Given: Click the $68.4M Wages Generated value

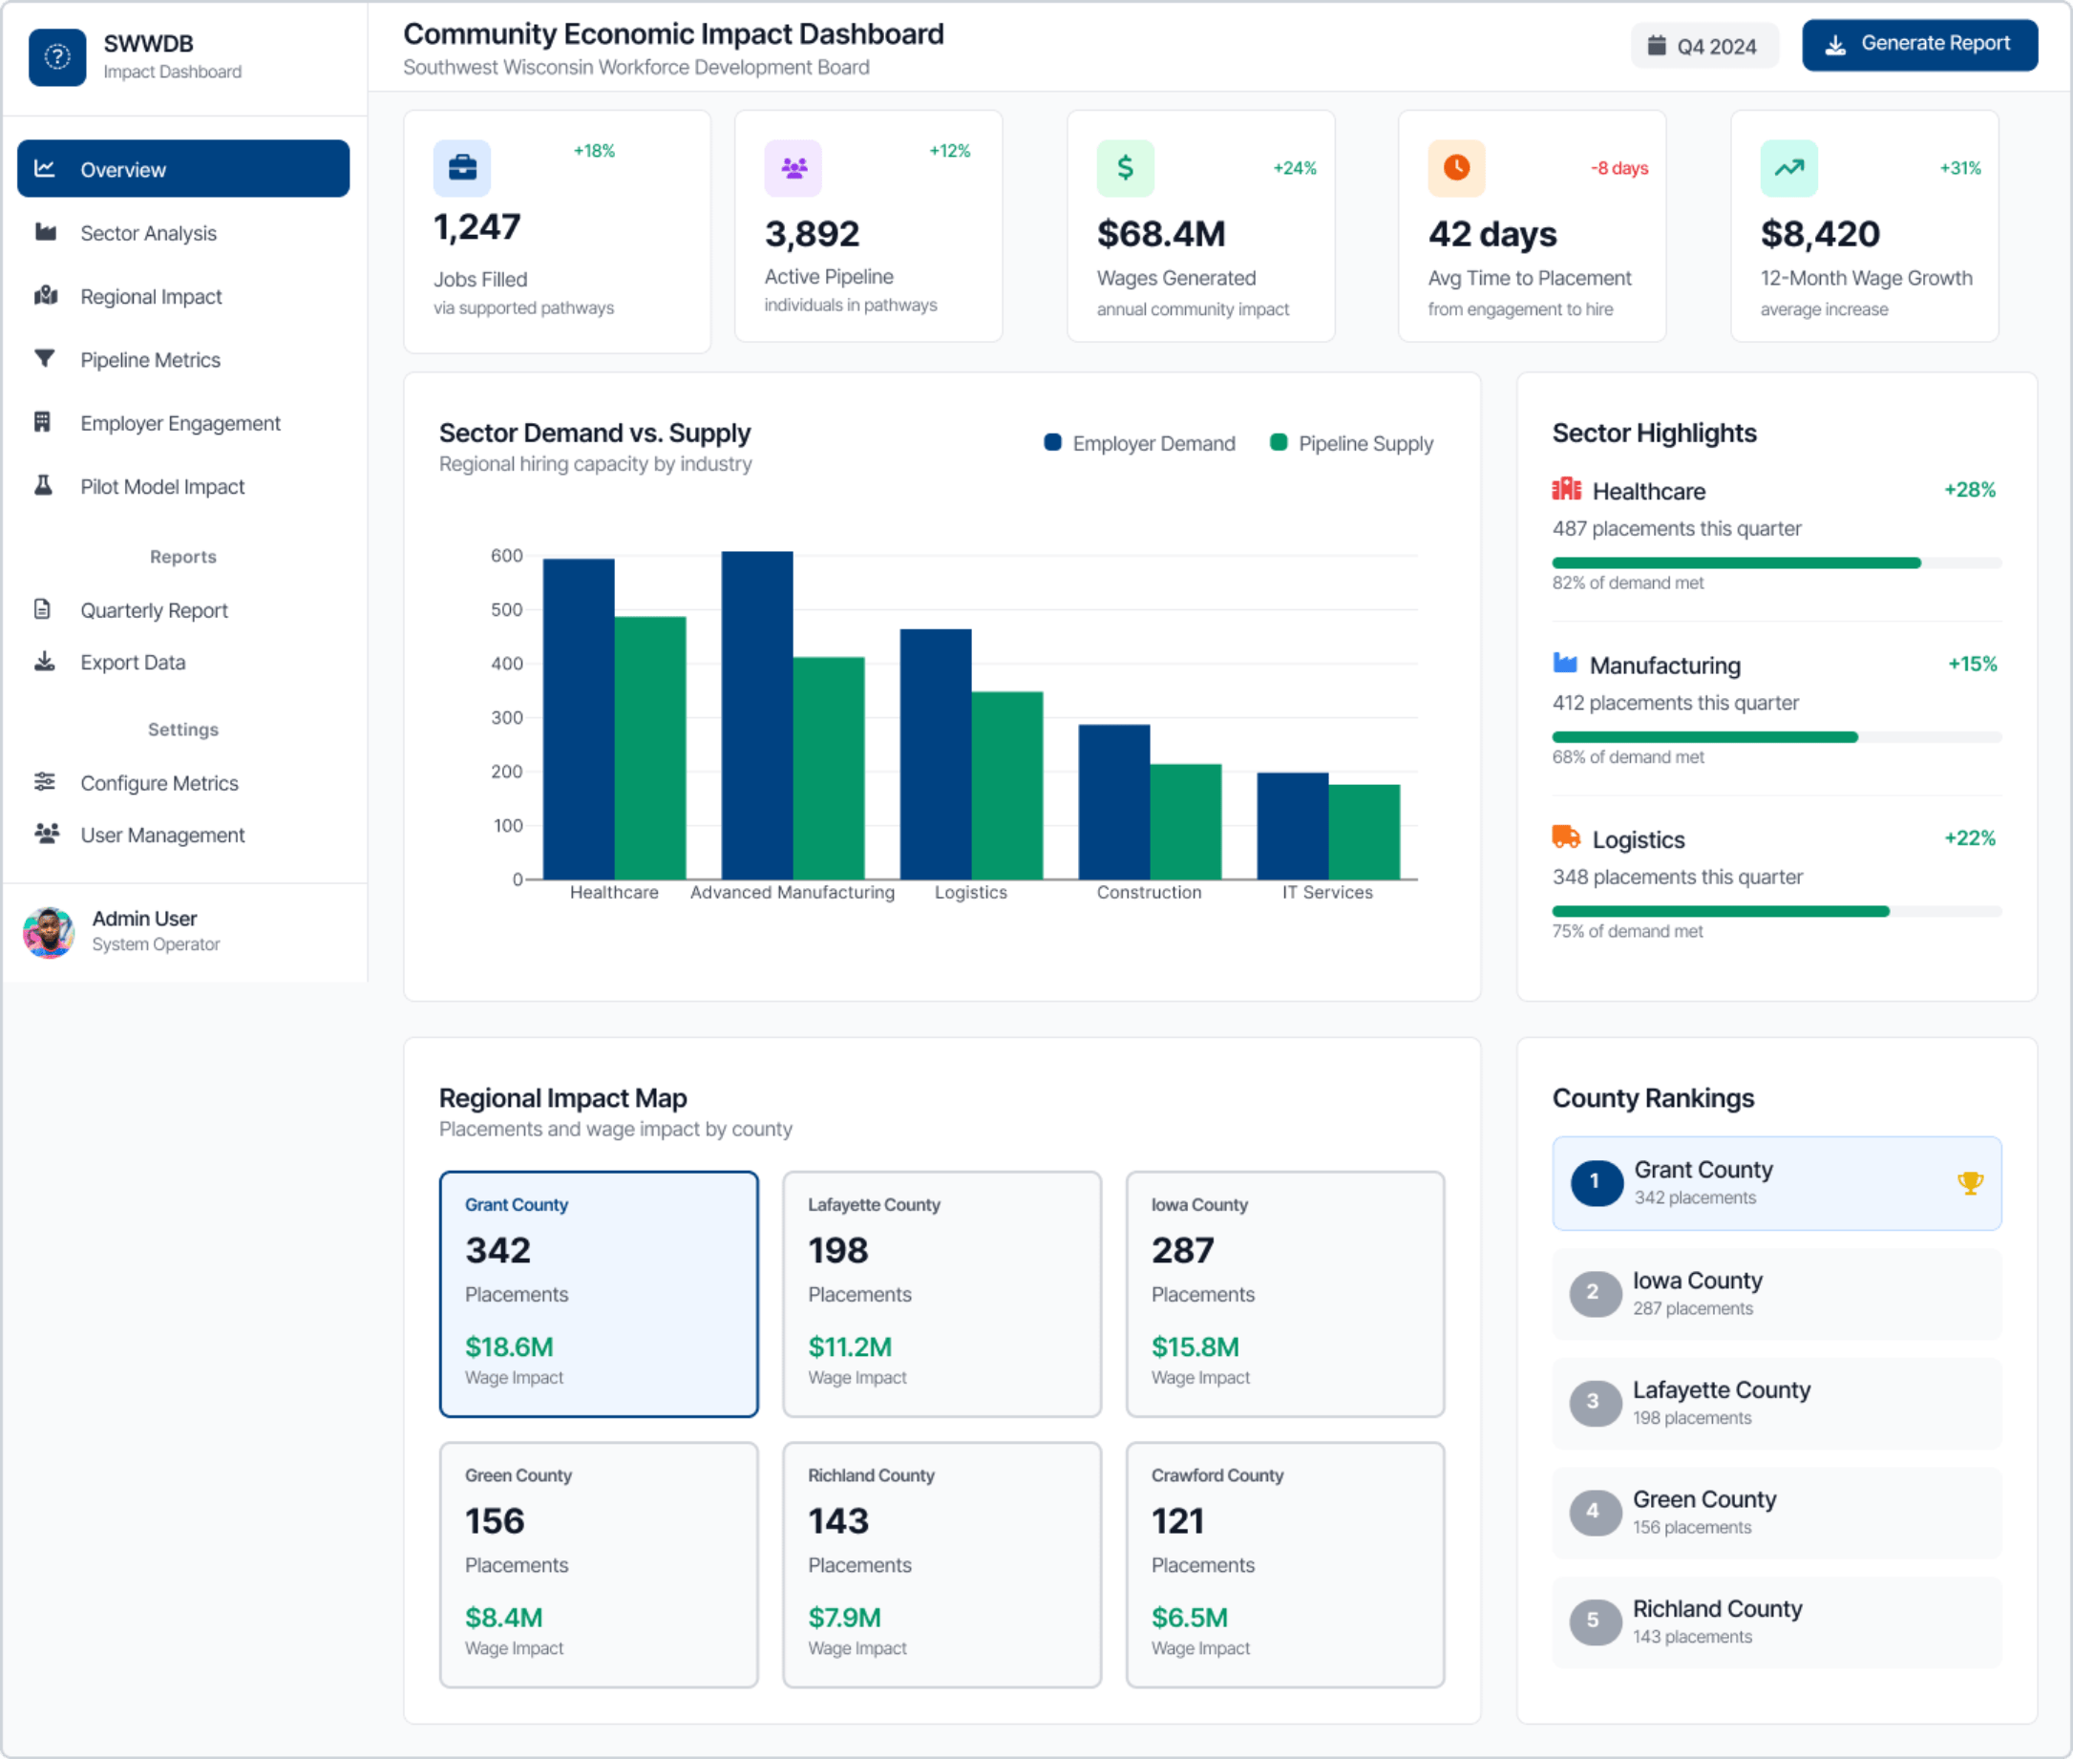Looking at the screenshot, I should tap(1161, 234).
